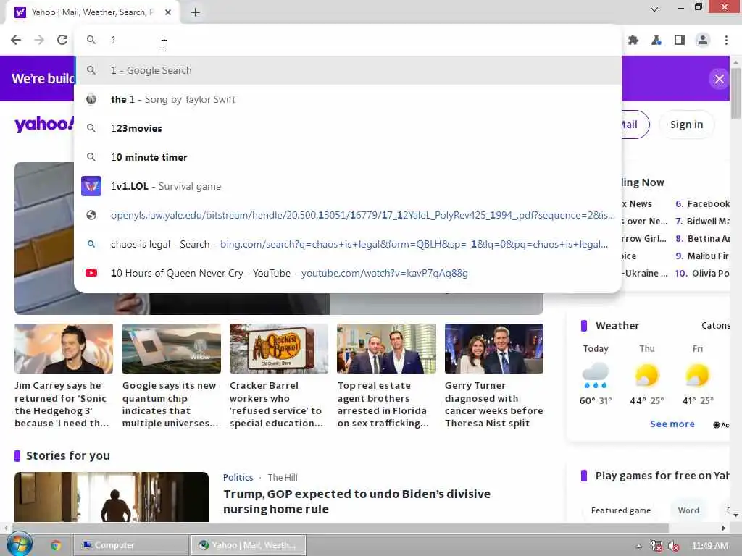Image resolution: width=742 pixels, height=556 pixels.
Task: Click into the address bar text field
Action: pyautogui.click(x=348, y=40)
